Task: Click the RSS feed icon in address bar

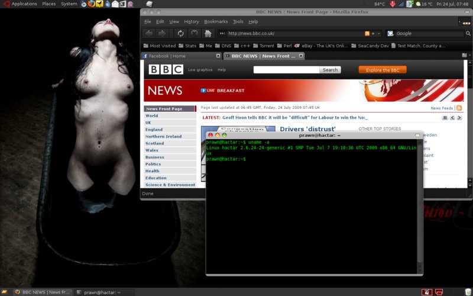Action: (367, 34)
